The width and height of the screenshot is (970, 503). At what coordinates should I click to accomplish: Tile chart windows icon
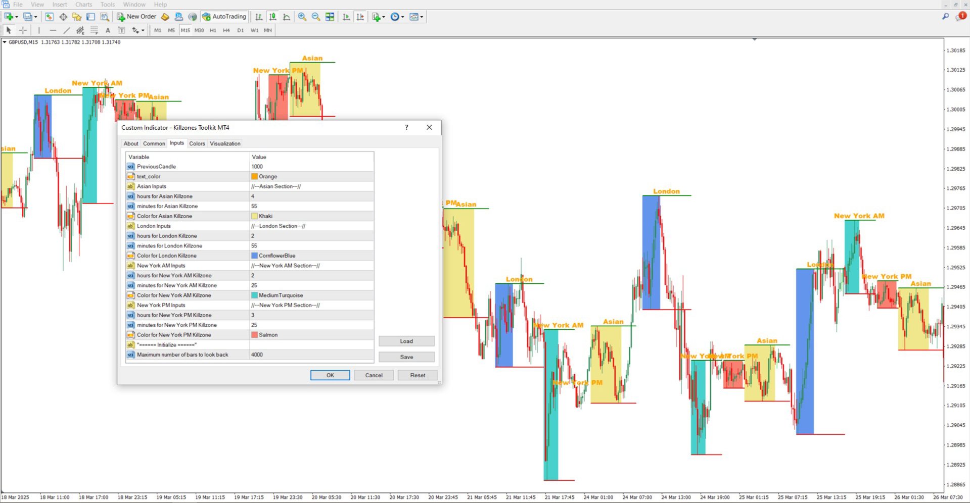point(330,17)
